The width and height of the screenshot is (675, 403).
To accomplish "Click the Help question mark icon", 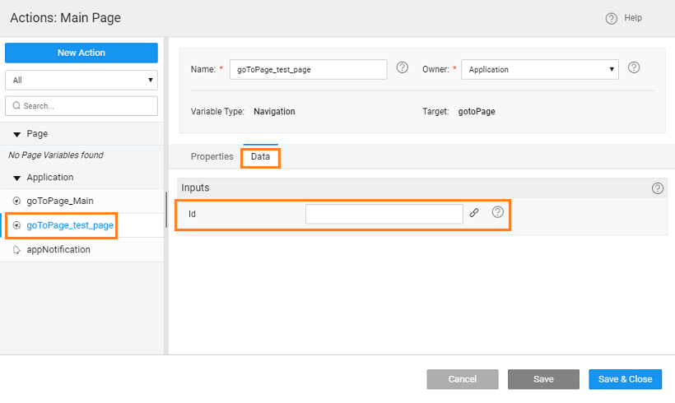I will pos(611,18).
